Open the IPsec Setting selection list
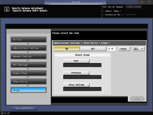This screenshot has height=115, width=153. pos(76,85)
